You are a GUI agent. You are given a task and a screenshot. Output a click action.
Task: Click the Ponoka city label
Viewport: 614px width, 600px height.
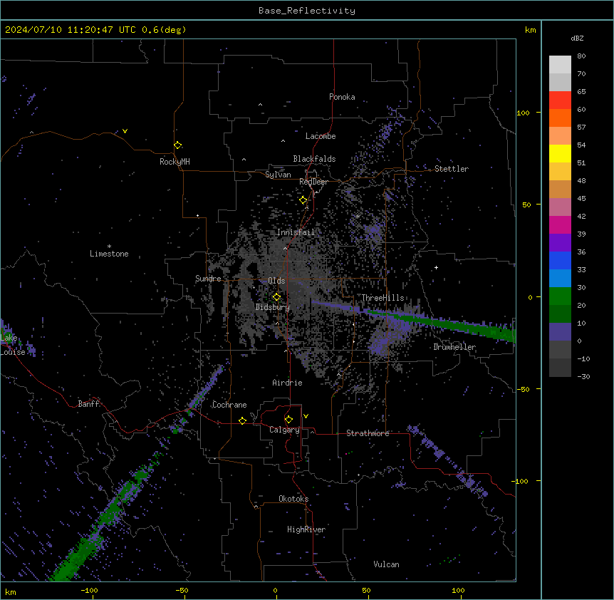click(x=342, y=97)
